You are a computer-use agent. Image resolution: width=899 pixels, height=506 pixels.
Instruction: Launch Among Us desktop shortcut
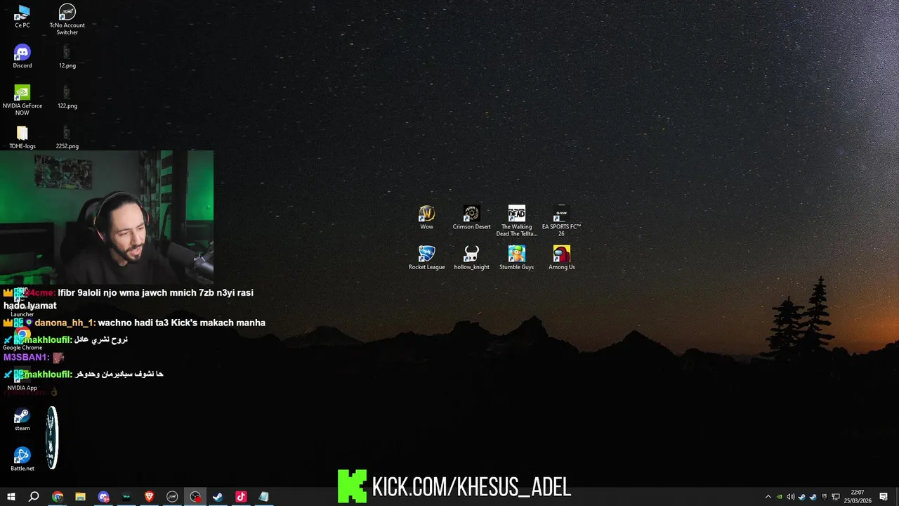tap(562, 258)
